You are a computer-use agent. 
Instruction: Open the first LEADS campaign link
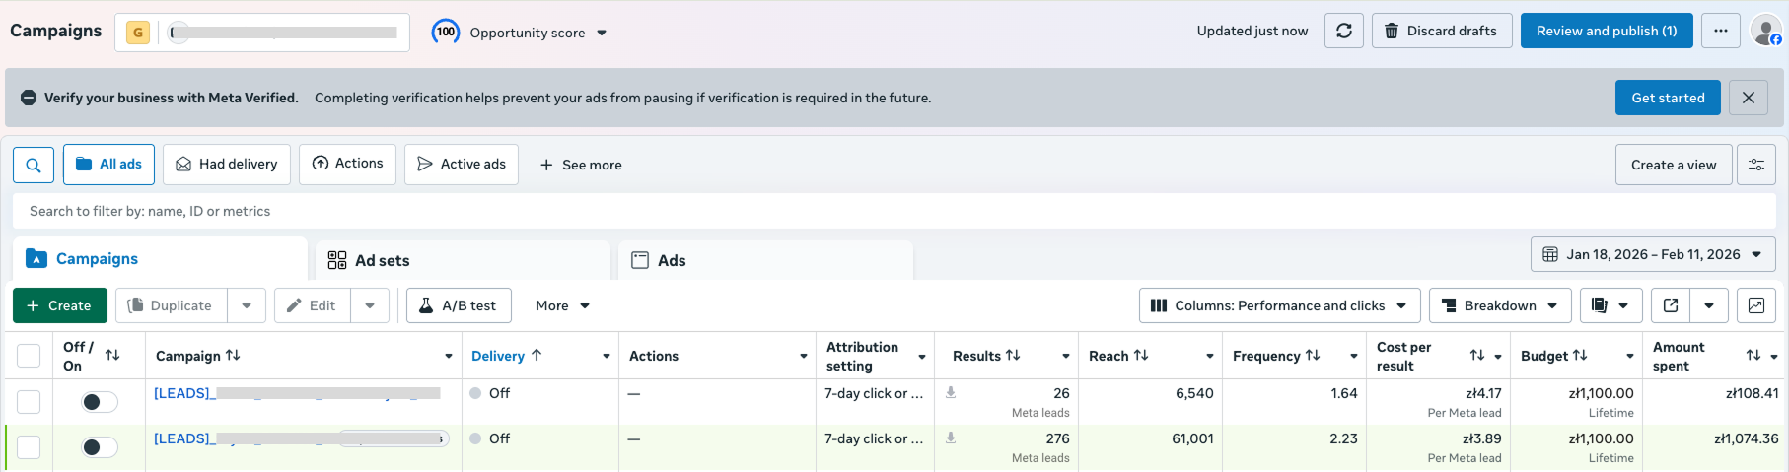[x=297, y=393]
